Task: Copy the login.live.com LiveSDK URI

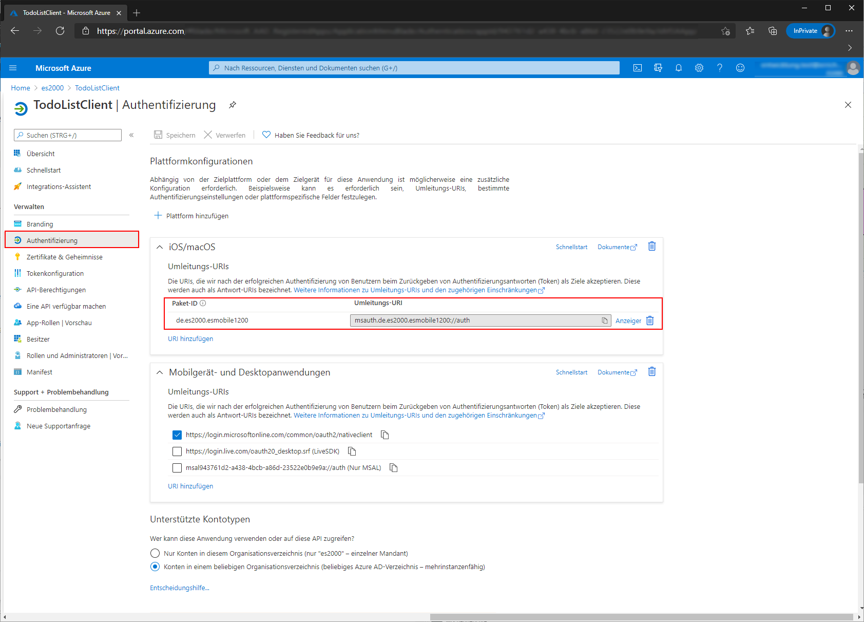Action: [x=352, y=451]
